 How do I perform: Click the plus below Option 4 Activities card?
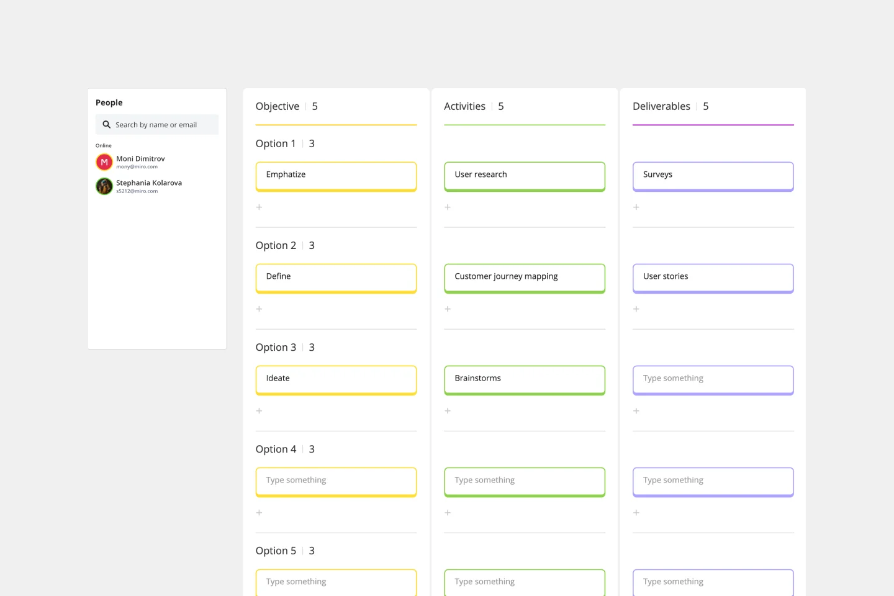[448, 513]
